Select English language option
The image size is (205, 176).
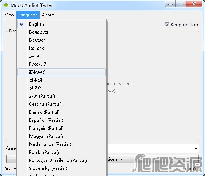coord(61,24)
